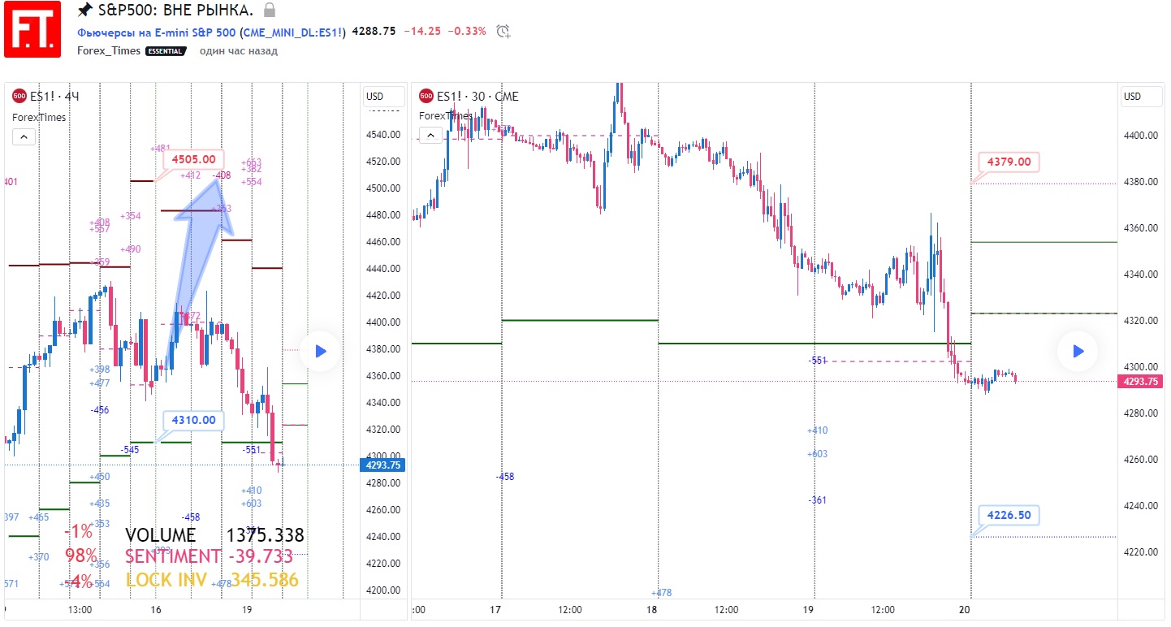
Task: Click the 98% value beside SENTIMENT
Action: 81,556
